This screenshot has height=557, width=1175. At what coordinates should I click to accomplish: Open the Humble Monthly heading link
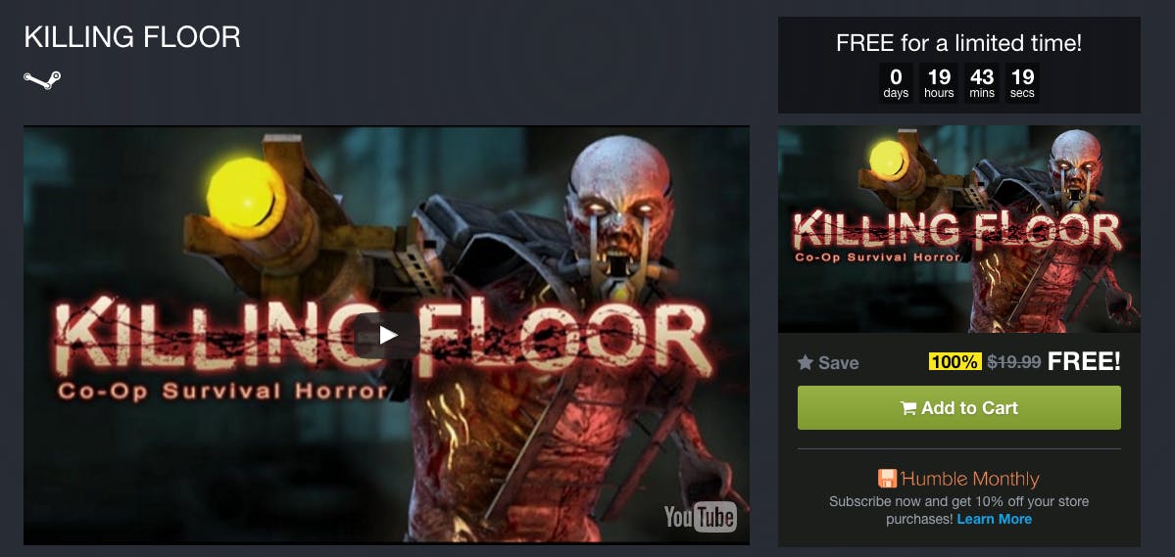(x=969, y=479)
